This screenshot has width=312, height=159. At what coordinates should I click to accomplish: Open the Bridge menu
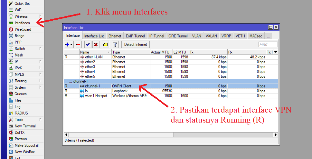point(19,36)
